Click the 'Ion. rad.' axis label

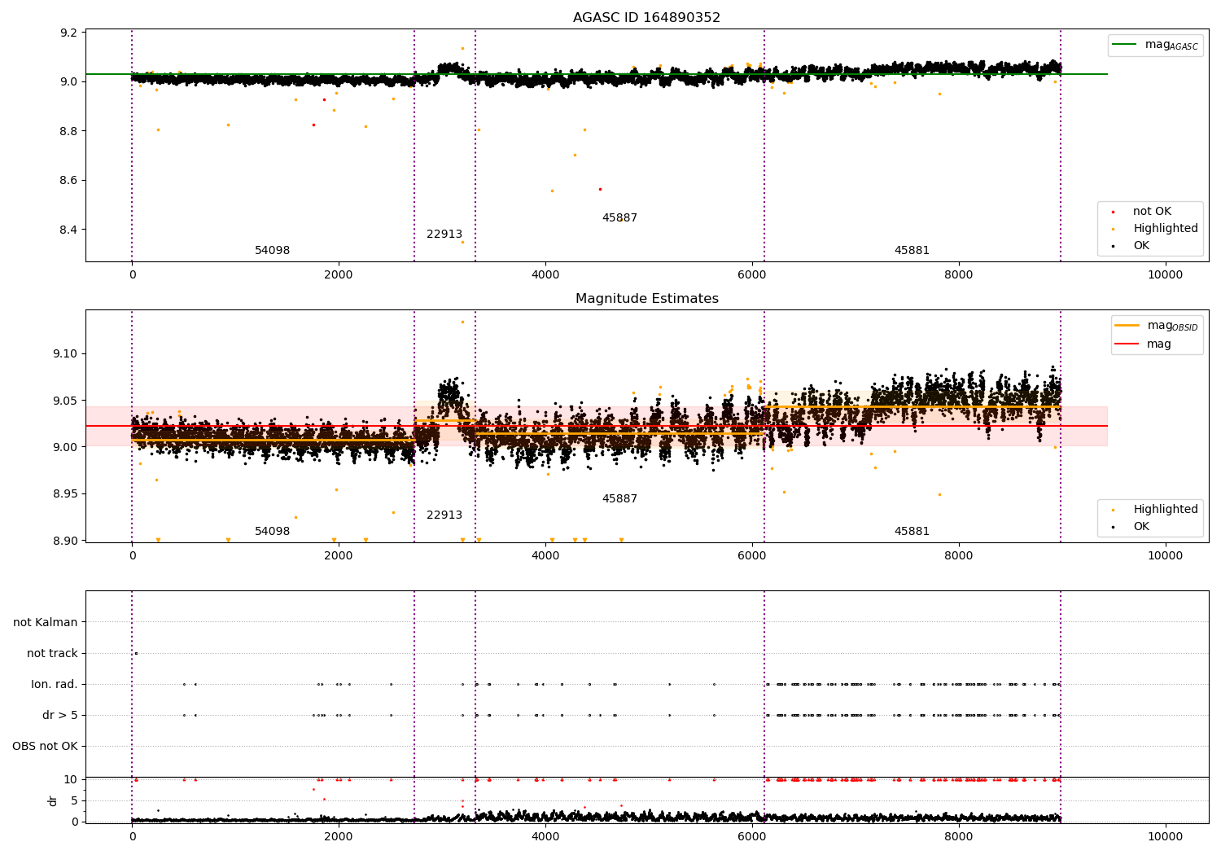(55, 684)
